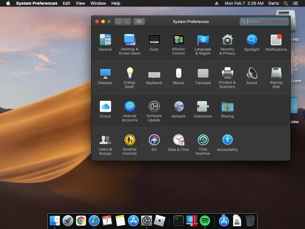This screenshot has width=305, height=229.
Task: Launch Roblox from the Dock
Action: click(160, 221)
